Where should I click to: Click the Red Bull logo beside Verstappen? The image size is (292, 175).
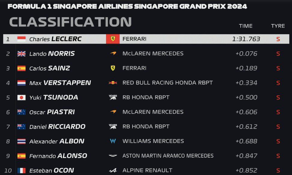coord(113,83)
